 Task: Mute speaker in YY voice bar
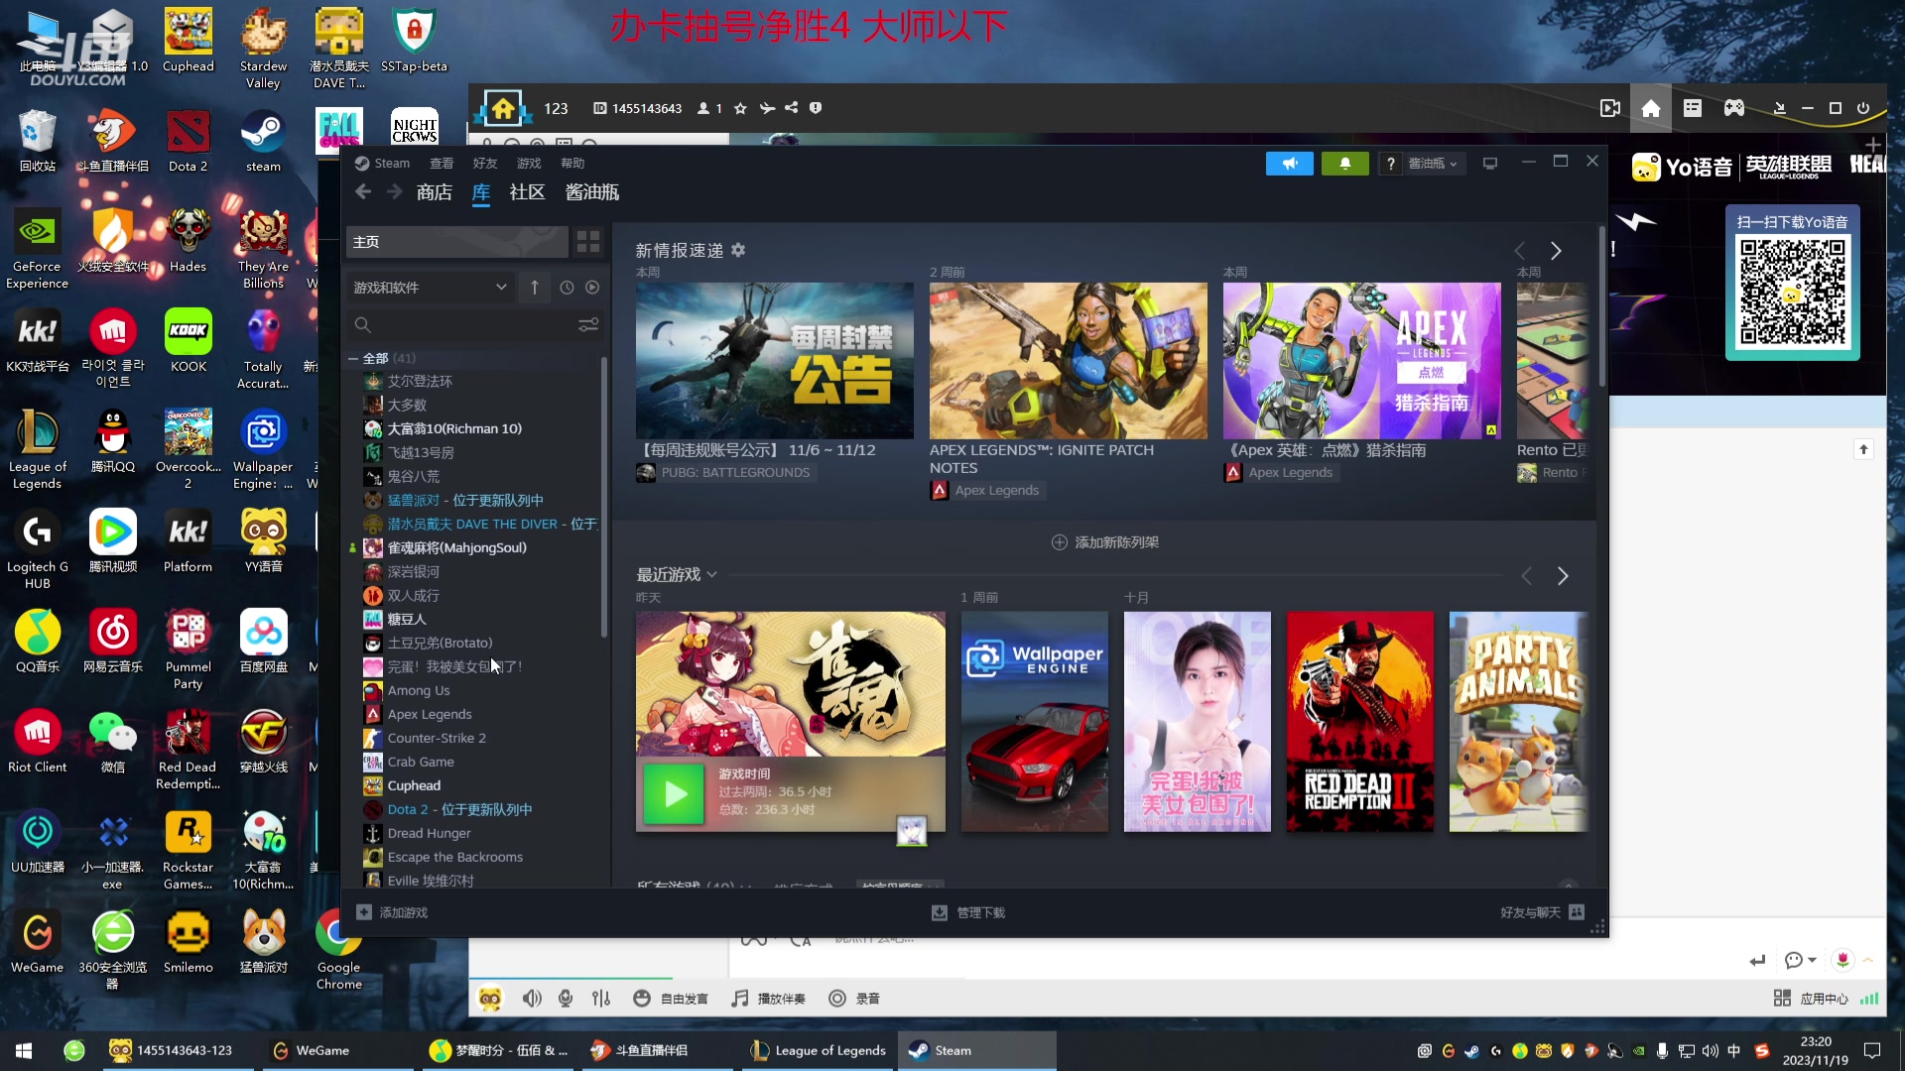tap(532, 999)
